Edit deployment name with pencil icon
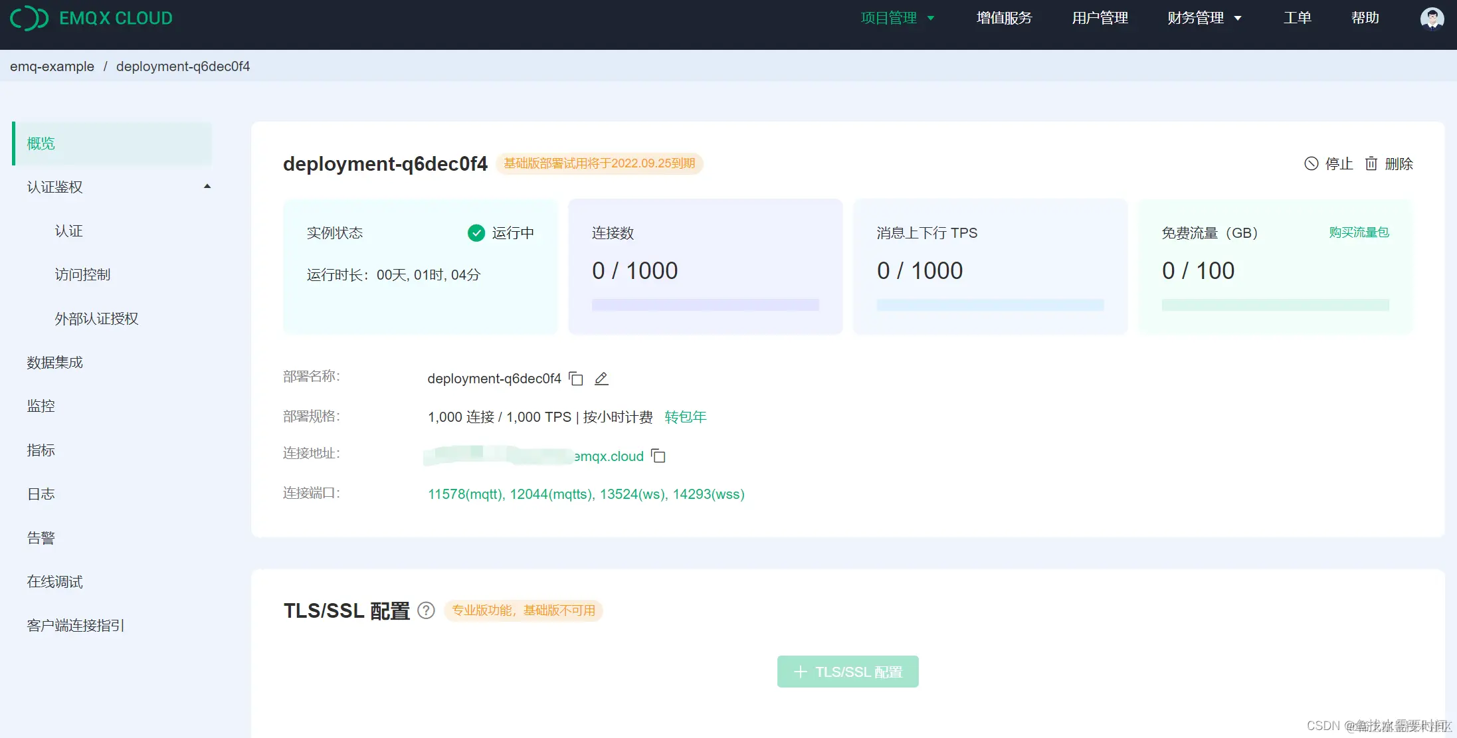The image size is (1457, 738). pyautogui.click(x=601, y=379)
